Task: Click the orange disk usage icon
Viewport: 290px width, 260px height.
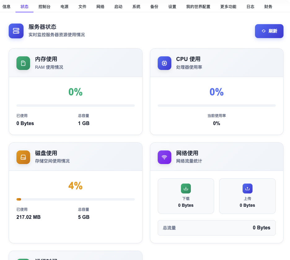Action: [x=23, y=157]
